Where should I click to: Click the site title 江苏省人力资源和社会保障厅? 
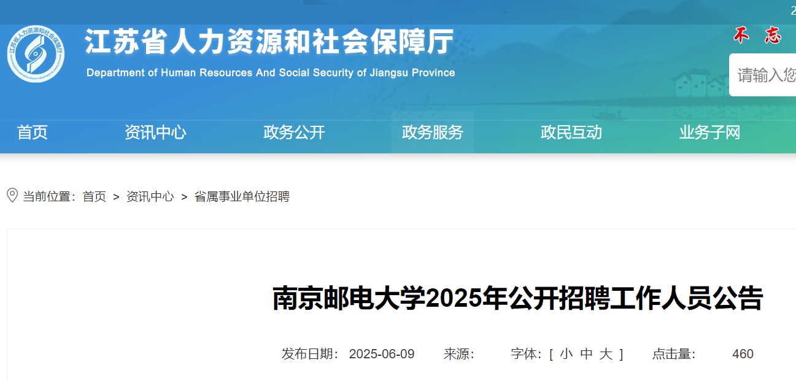(x=269, y=42)
